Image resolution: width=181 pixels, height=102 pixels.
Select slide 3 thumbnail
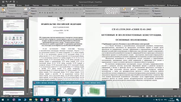pos(14,39)
